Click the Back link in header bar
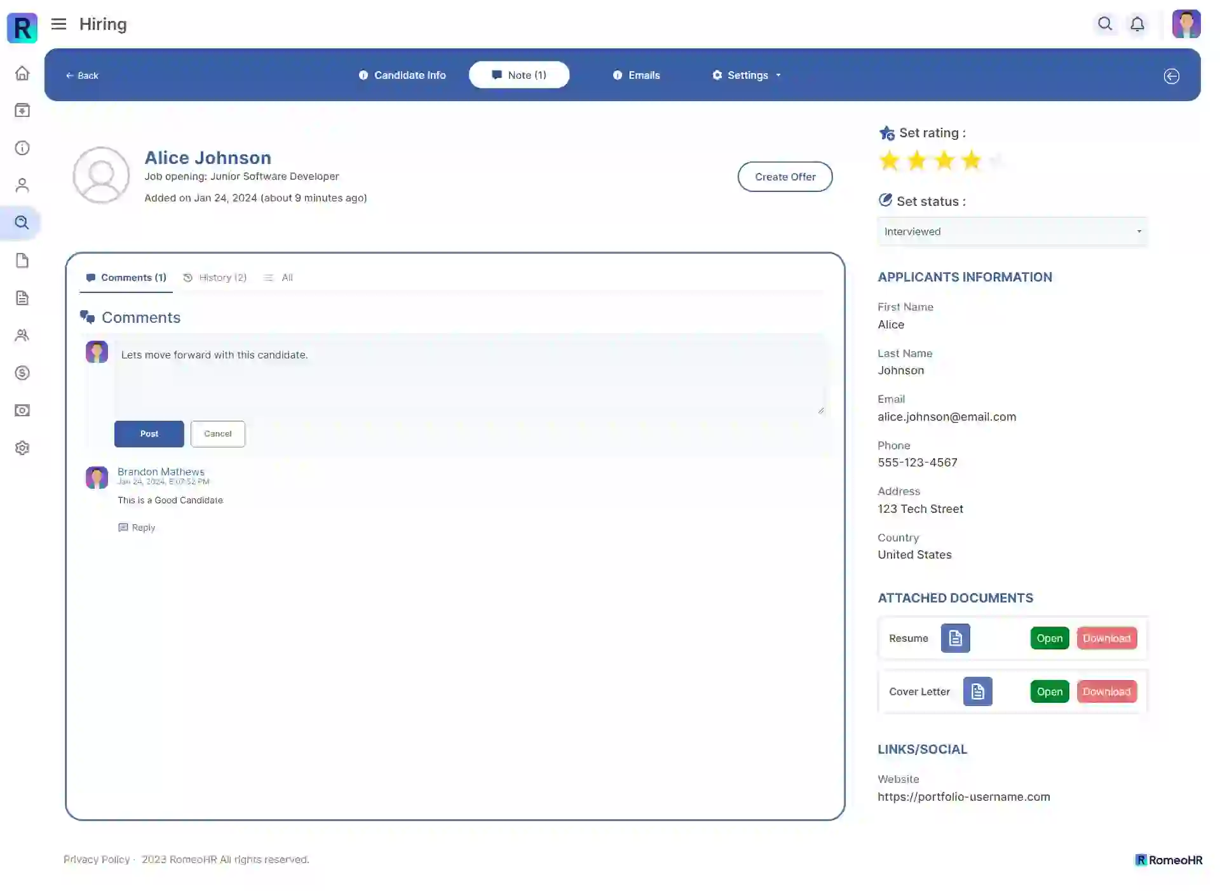This screenshot has height=891, width=1220. click(x=82, y=76)
